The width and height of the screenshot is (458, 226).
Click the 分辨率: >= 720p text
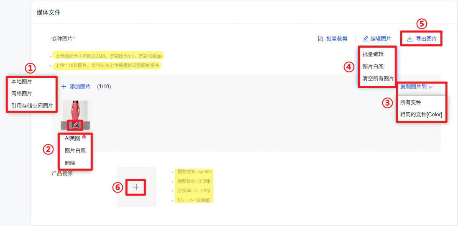[194, 190]
